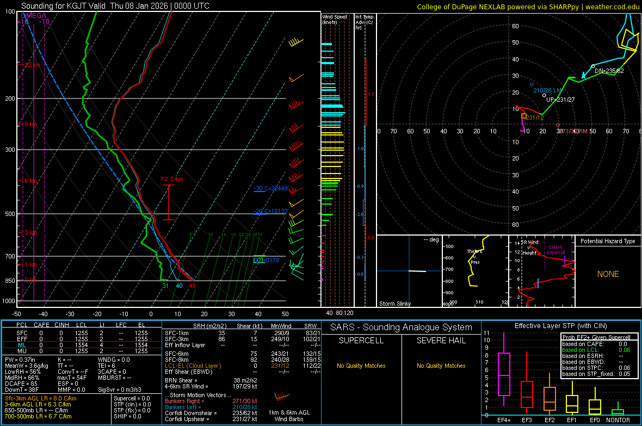Click the -20 C=18133' level label
This screenshot has width=642, height=426.
click(x=271, y=211)
